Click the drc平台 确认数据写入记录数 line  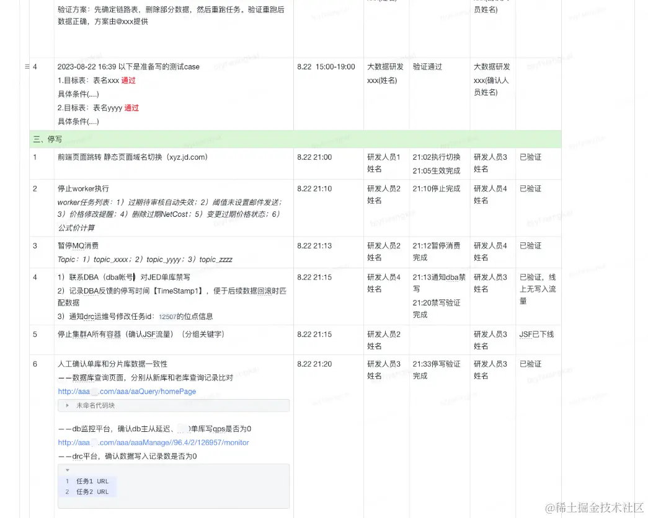[x=127, y=456]
